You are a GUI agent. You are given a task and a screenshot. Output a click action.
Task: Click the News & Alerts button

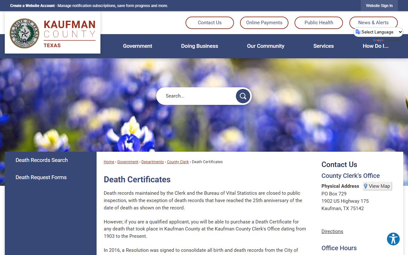(373, 23)
